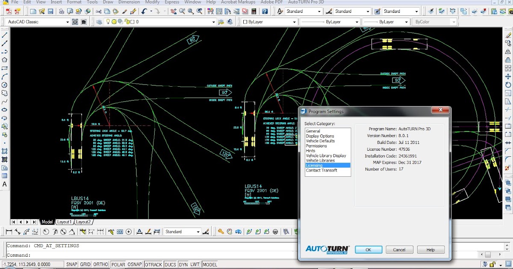Screen dimensions: 513x269
Task: Toggle ORTHO mode in status bar
Action: click(100, 265)
